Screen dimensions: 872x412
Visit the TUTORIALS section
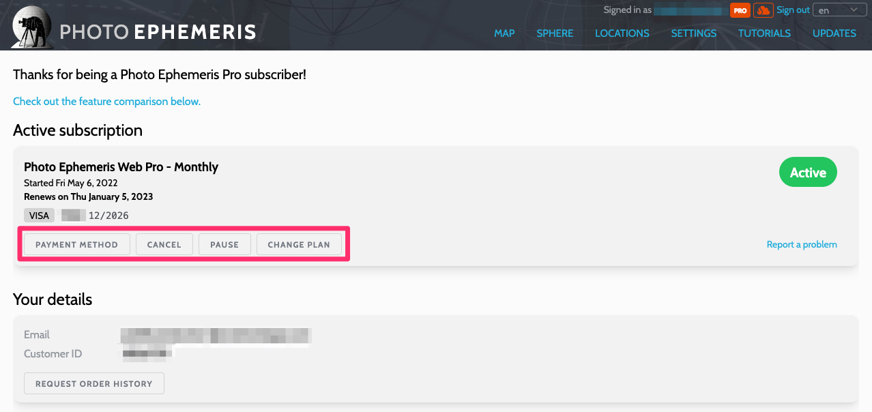point(764,33)
